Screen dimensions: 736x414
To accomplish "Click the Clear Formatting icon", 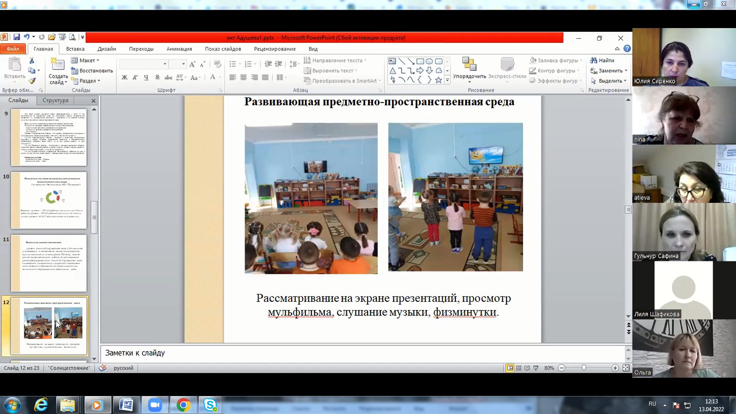I will click(218, 64).
